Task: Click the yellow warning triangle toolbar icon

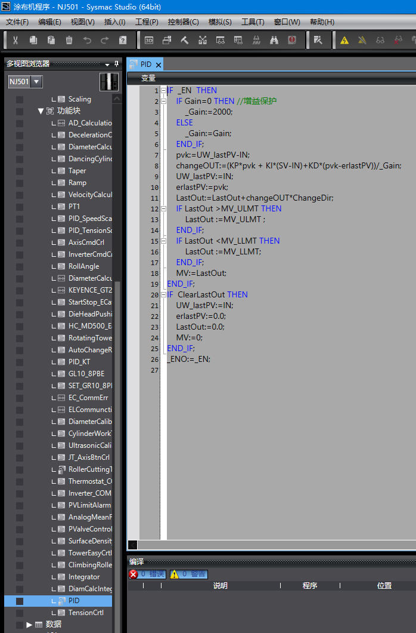Action: (344, 41)
